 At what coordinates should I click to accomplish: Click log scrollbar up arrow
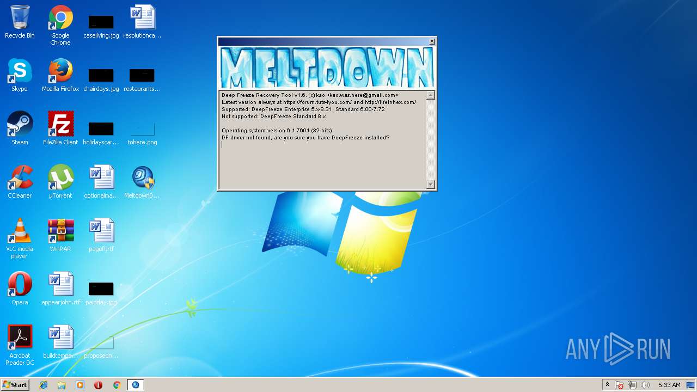[x=431, y=95]
